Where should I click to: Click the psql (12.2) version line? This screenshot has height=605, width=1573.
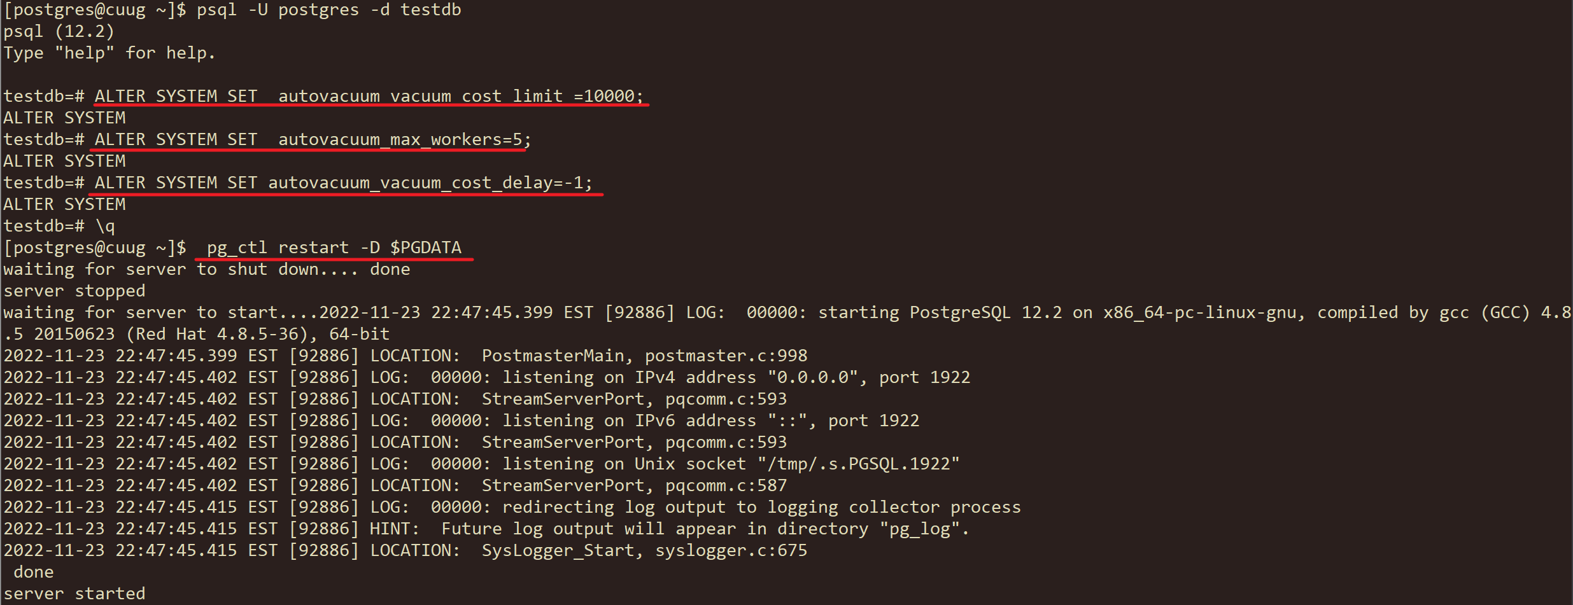click(x=59, y=32)
